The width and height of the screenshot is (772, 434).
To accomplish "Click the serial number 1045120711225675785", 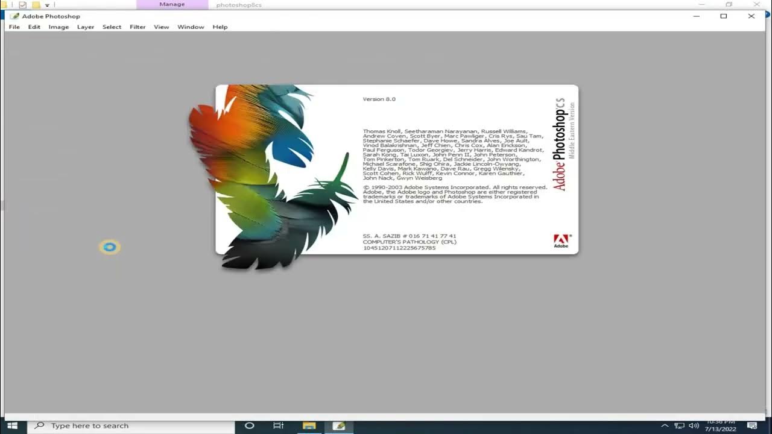I will click(399, 248).
